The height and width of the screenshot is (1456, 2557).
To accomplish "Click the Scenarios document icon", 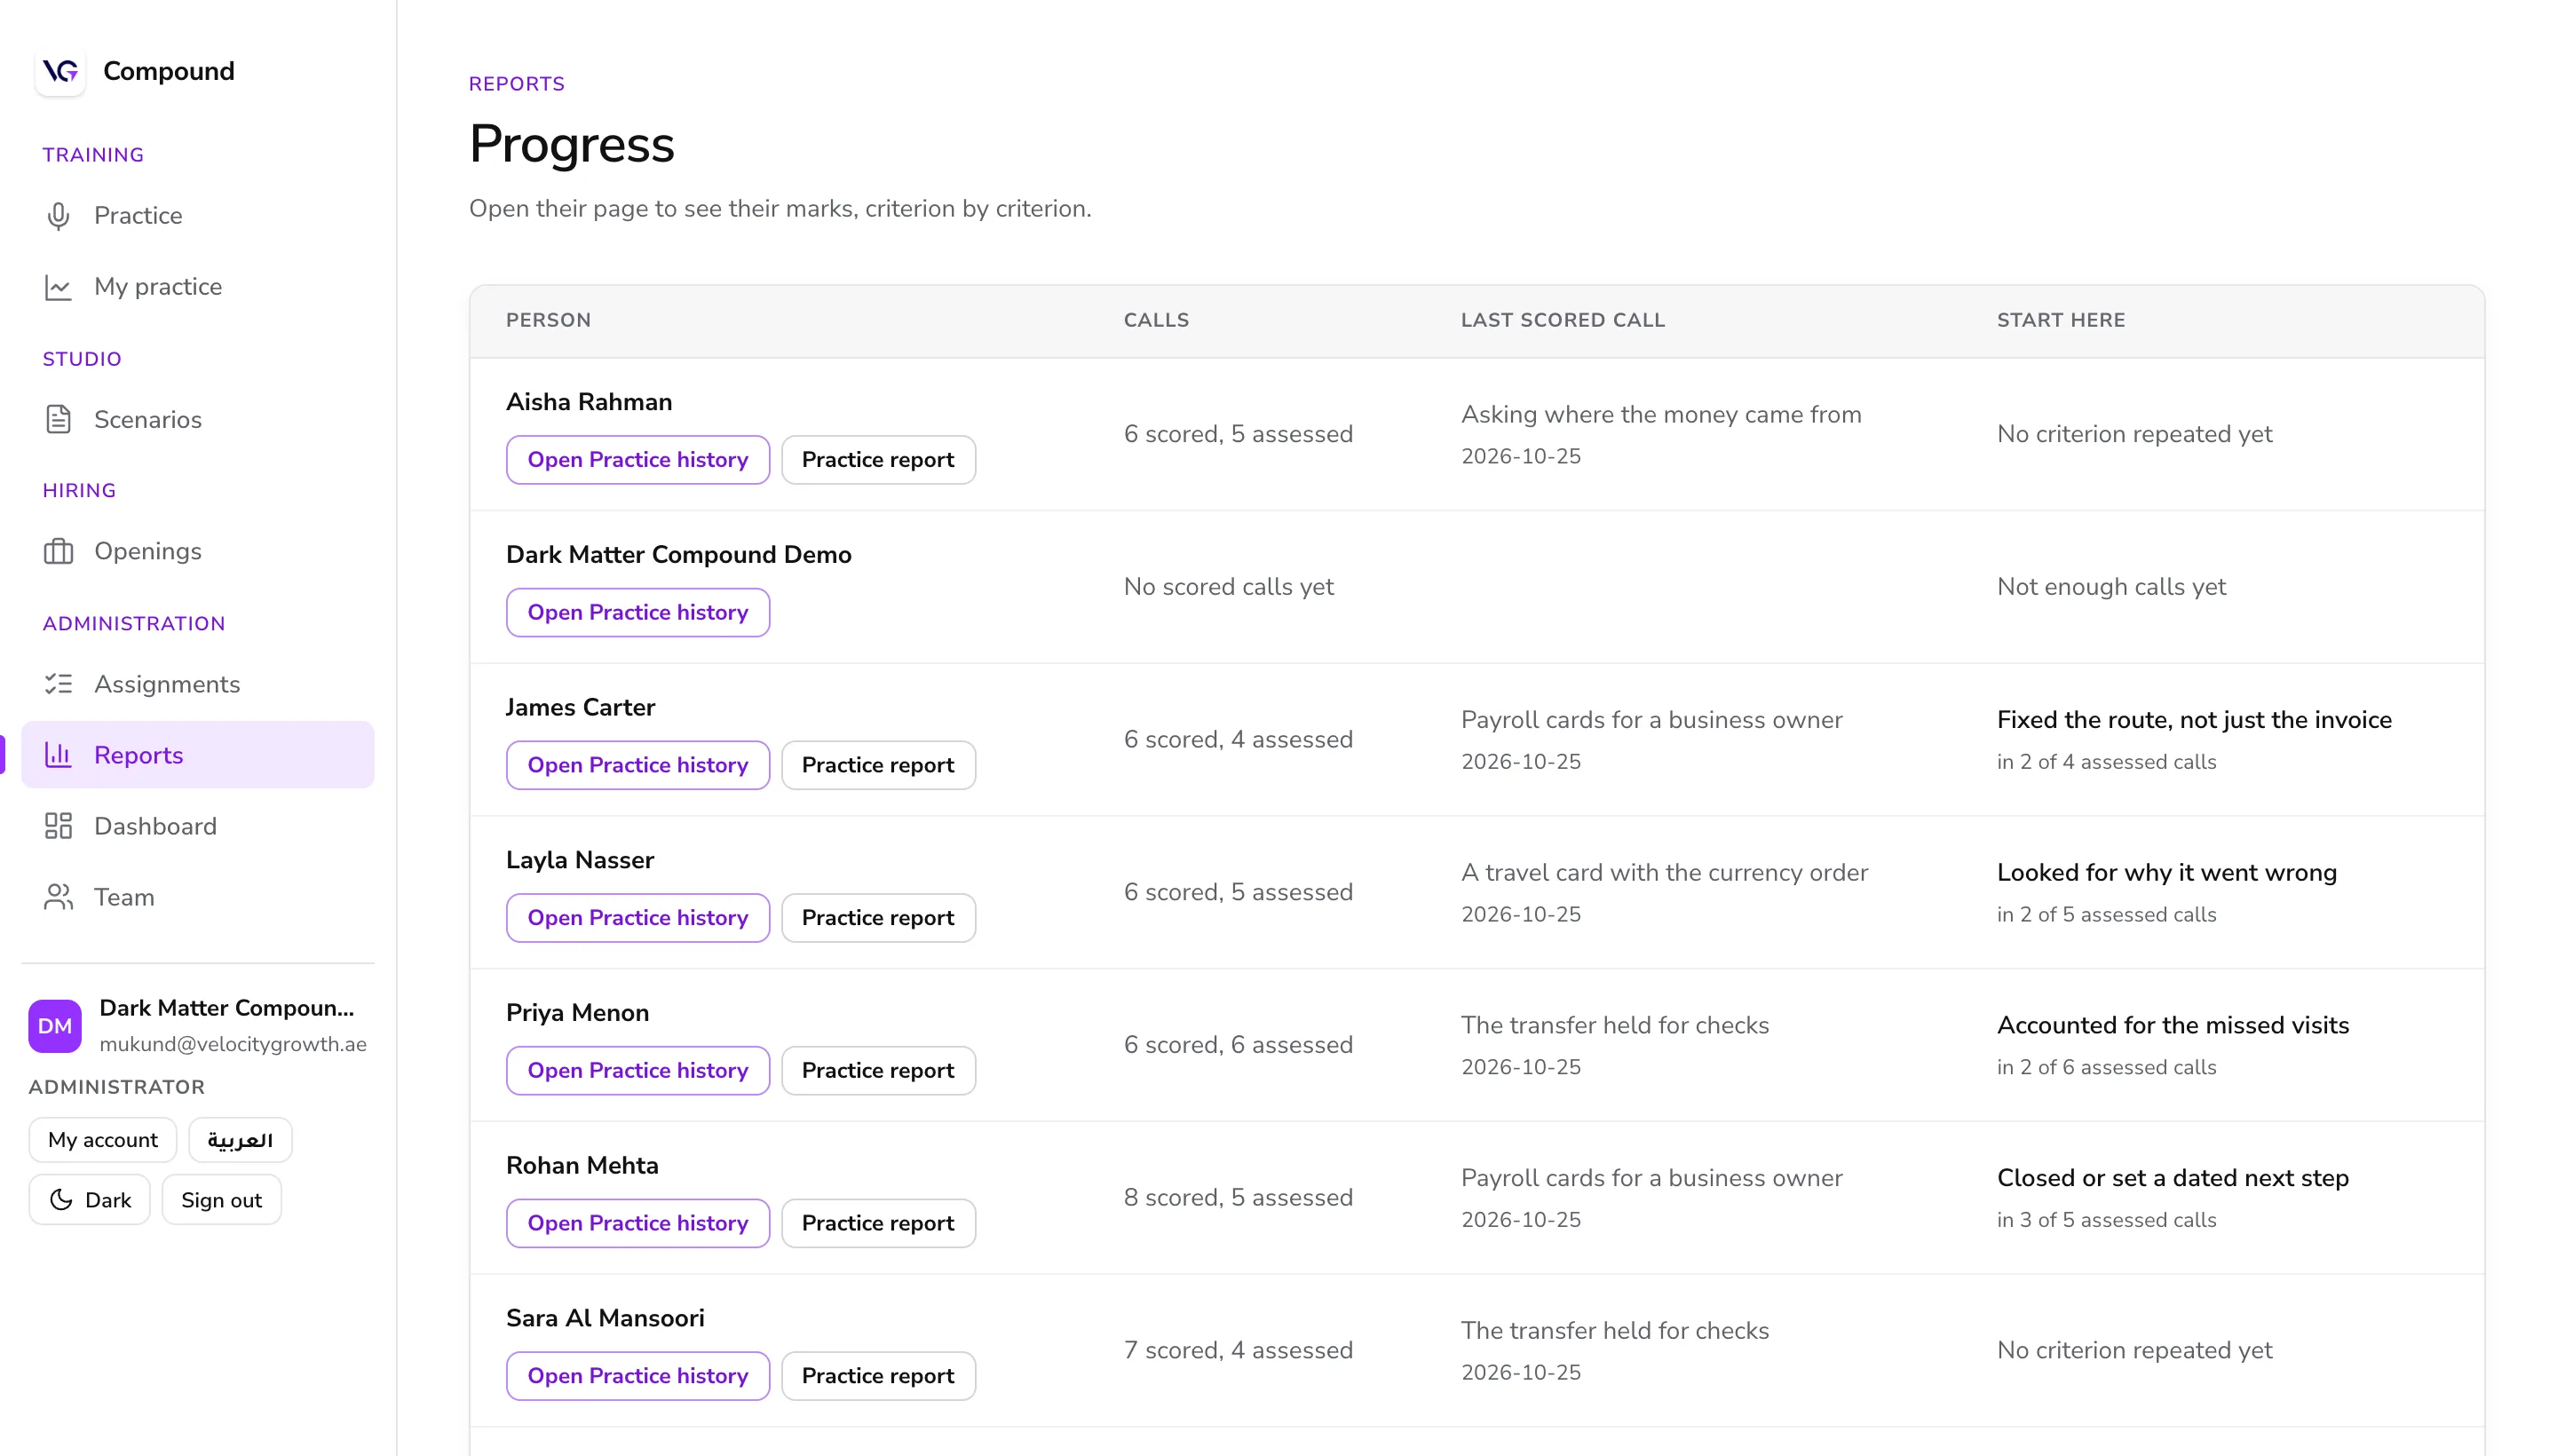I will [x=59, y=420].
